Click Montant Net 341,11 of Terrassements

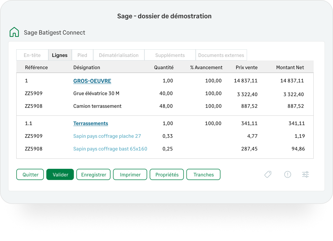(x=297, y=123)
